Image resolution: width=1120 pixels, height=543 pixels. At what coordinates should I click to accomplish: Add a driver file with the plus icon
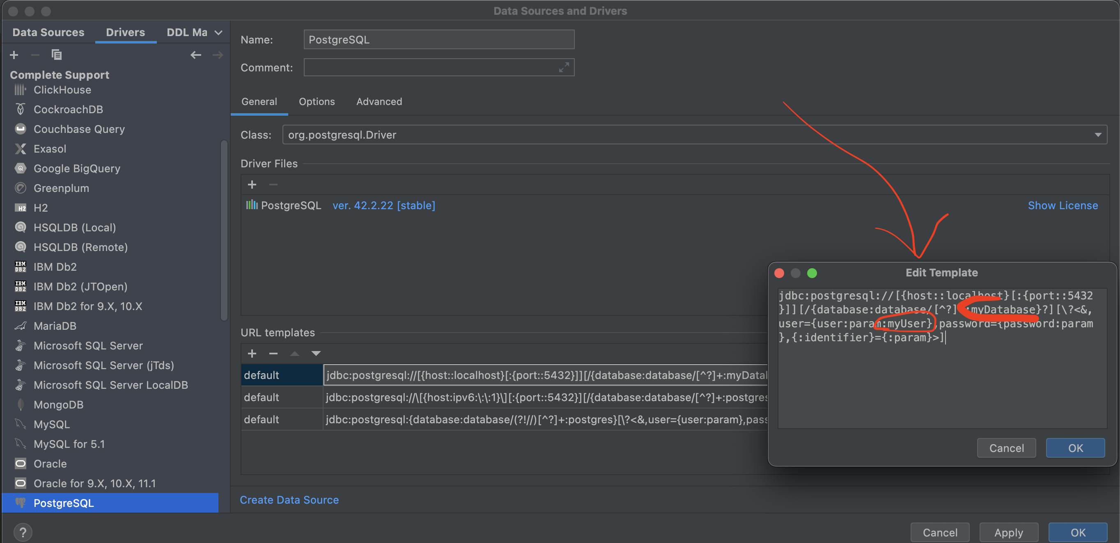coord(252,184)
